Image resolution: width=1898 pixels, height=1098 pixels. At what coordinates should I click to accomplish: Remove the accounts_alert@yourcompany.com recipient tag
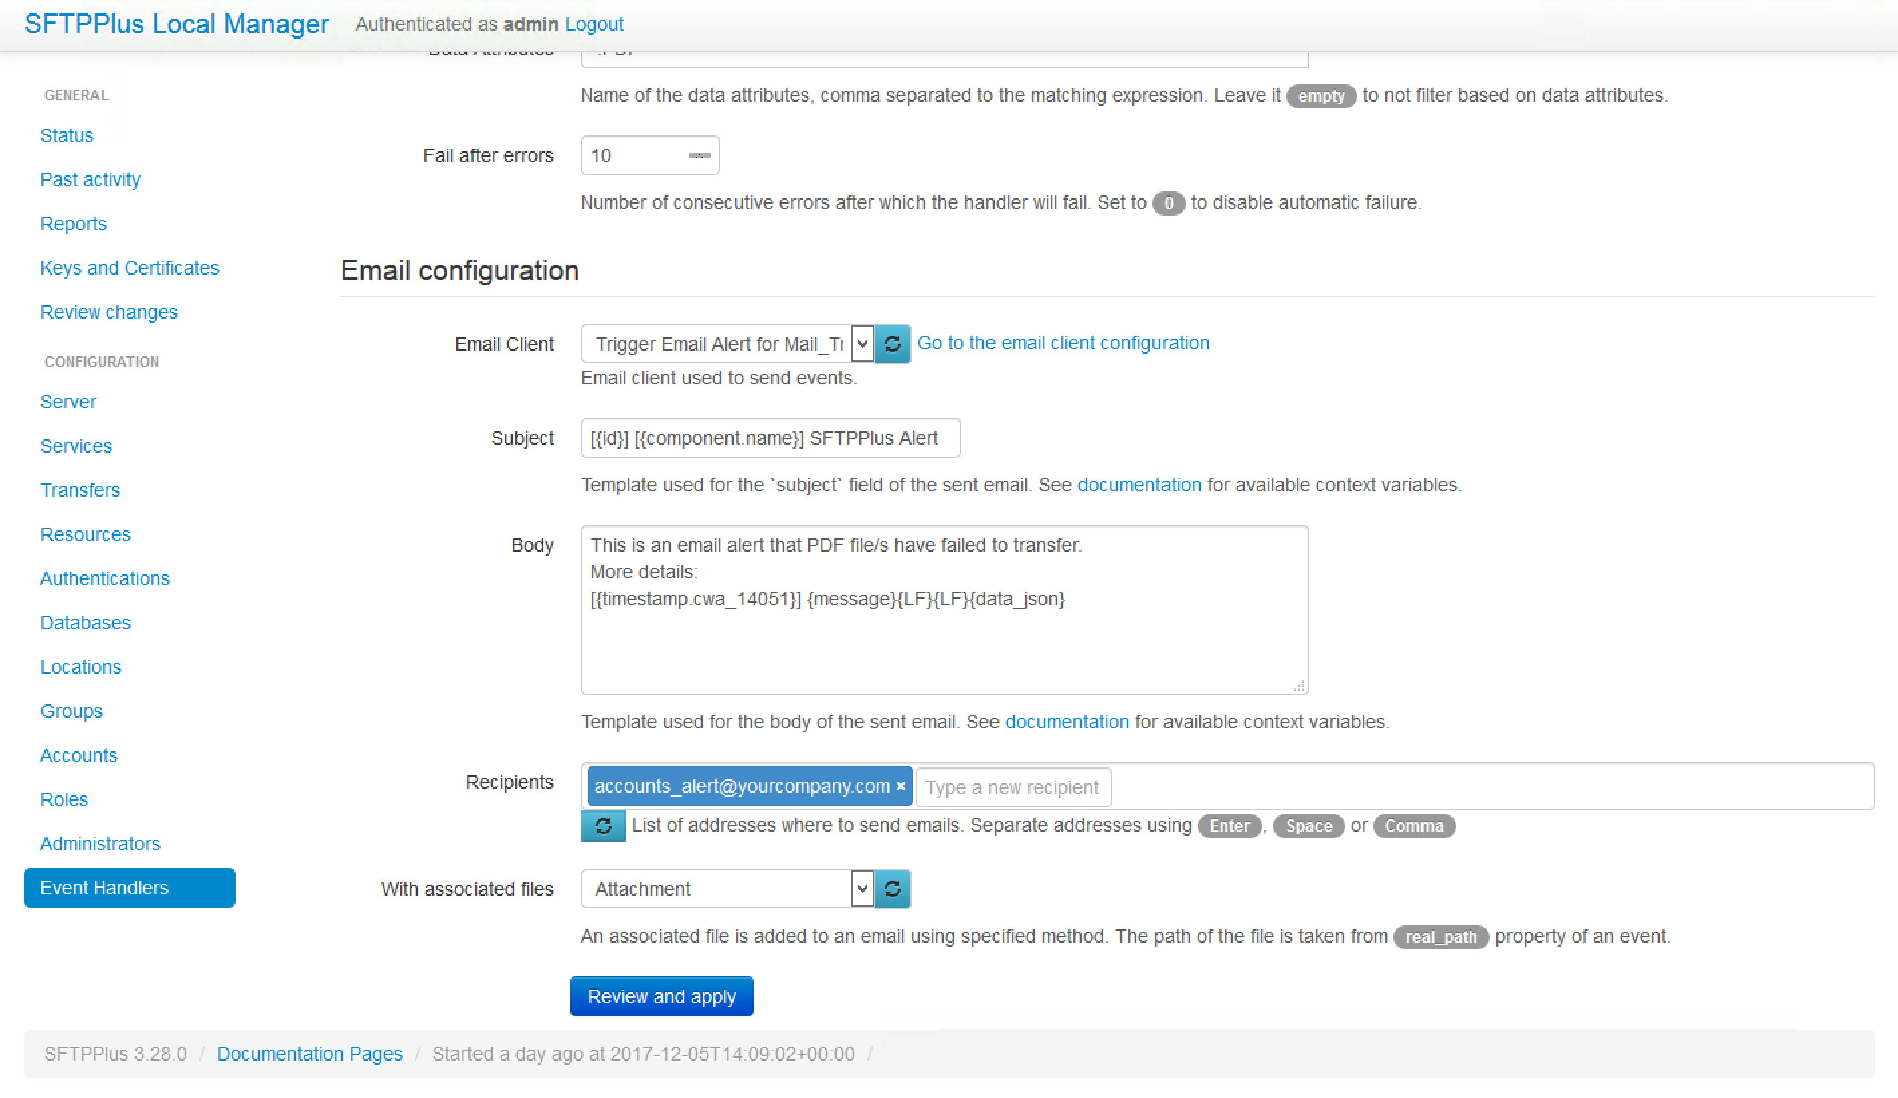901,787
